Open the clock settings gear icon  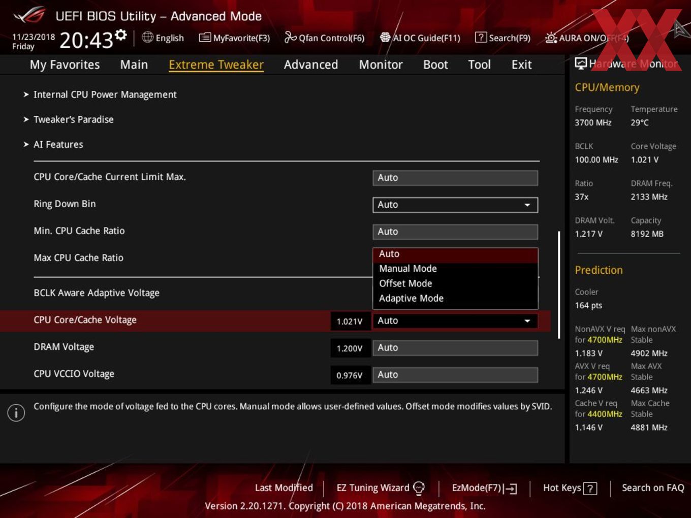click(x=121, y=35)
